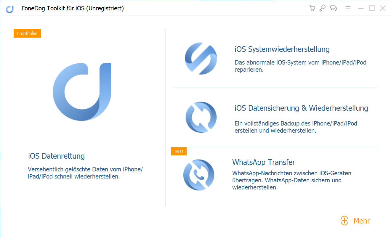Click the iOS Systemwiederherstellung icon
This screenshot has height=238, width=391.
tap(201, 58)
